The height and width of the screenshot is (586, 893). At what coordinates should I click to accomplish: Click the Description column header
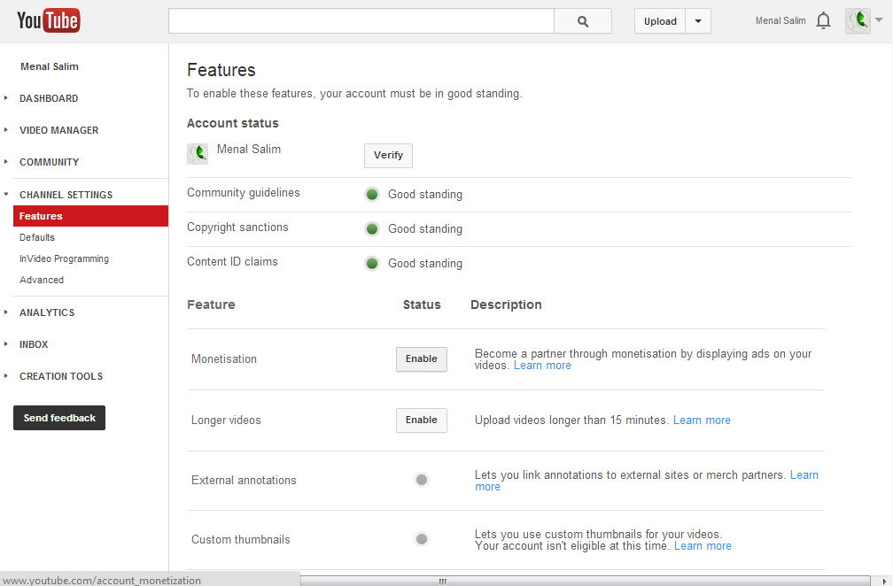pyautogui.click(x=506, y=305)
